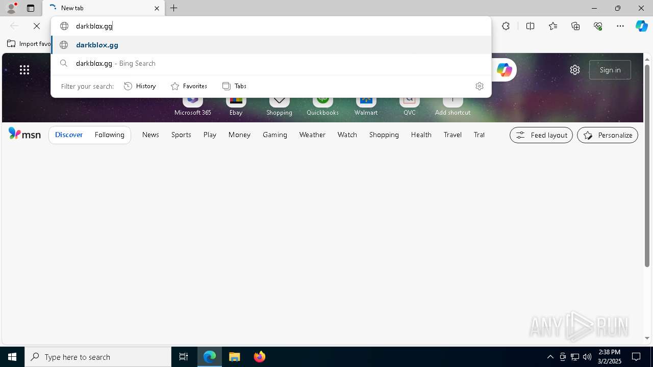This screenshot has height=367, width=653.
Task: Open the Edge profile icon
Action: point(11,8)
